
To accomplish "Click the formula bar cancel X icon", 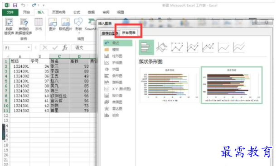I will [x=45, y=48].
